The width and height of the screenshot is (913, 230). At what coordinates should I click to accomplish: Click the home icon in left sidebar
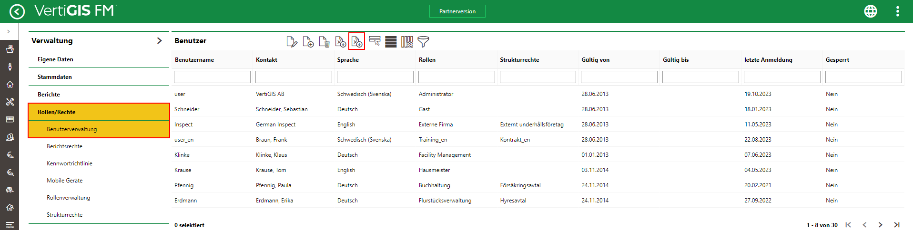click(10, 84)
